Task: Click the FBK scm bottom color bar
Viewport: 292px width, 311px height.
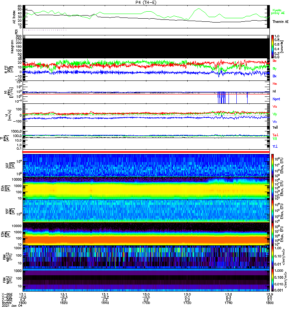Action: 273,280
